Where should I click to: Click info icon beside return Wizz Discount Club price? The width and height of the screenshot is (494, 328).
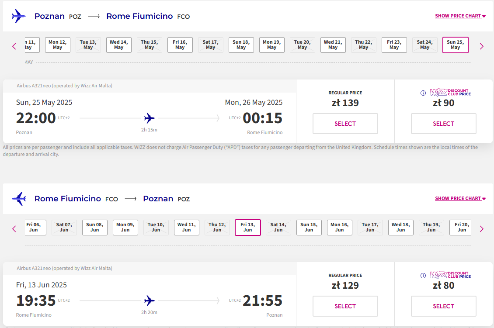coord(423,276)
